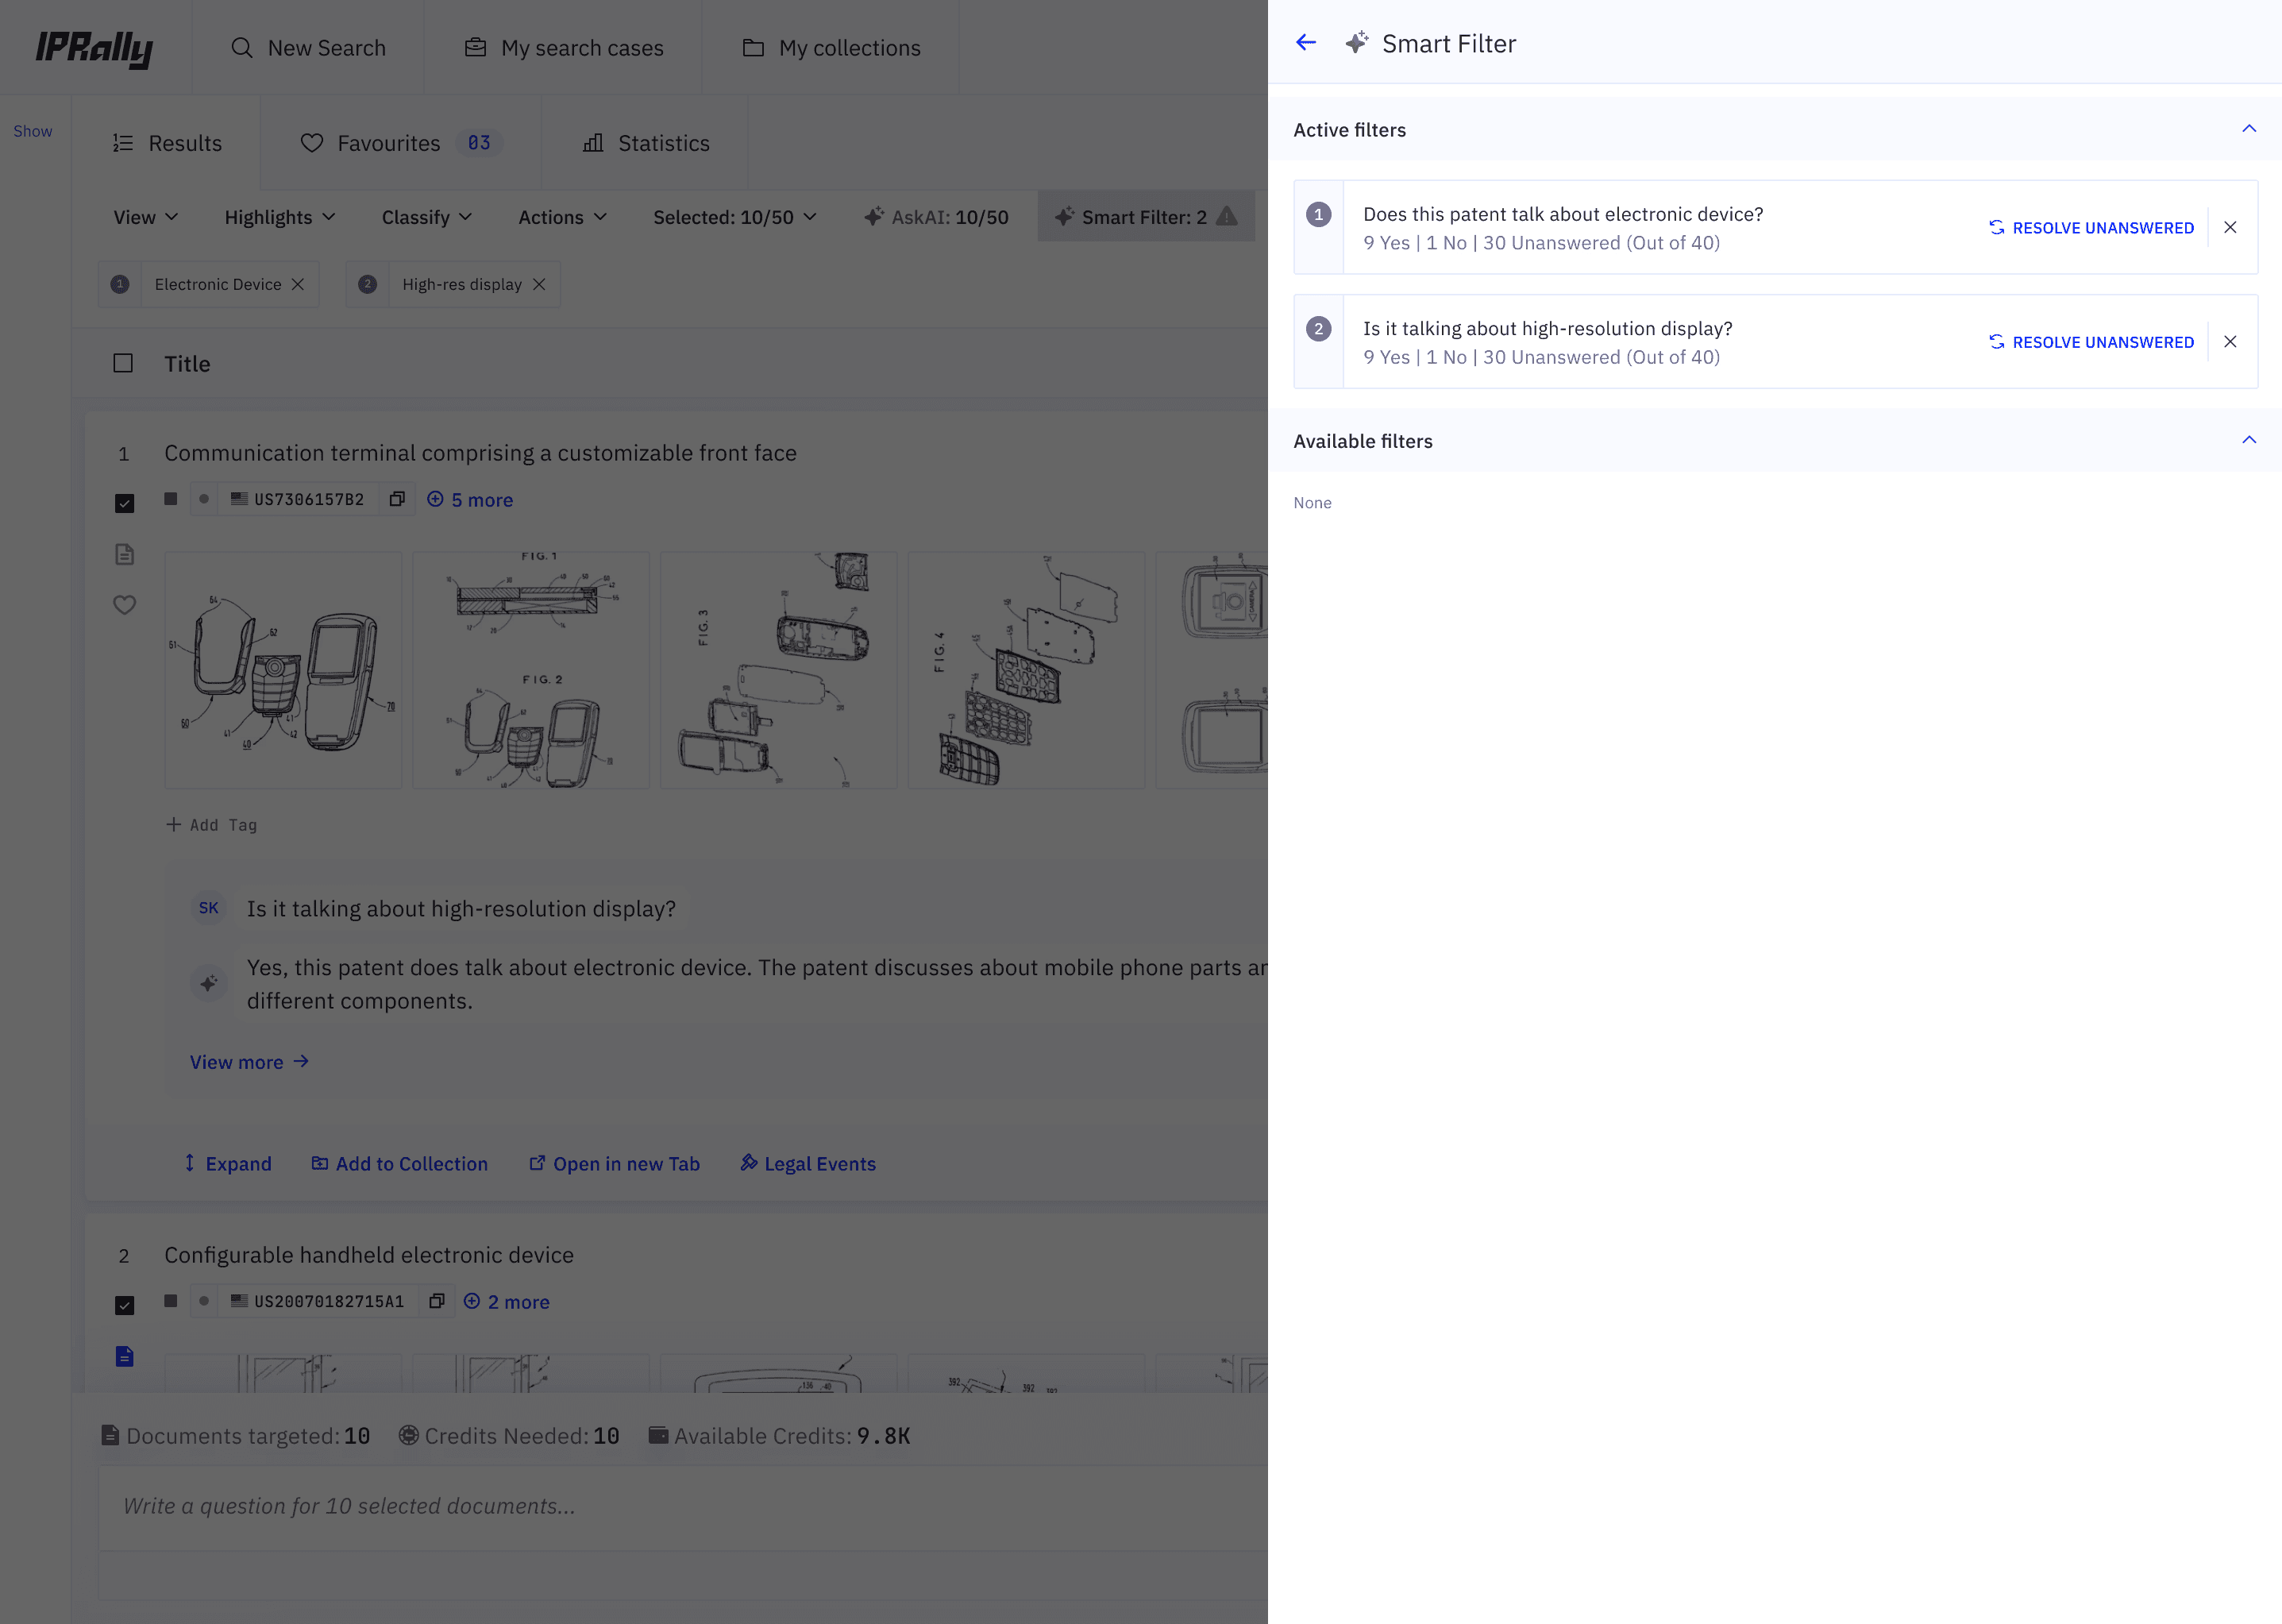The image size is (2282, 1624).
Task: Click the back arrow in Smart Filter panel
Action: 1305,42
